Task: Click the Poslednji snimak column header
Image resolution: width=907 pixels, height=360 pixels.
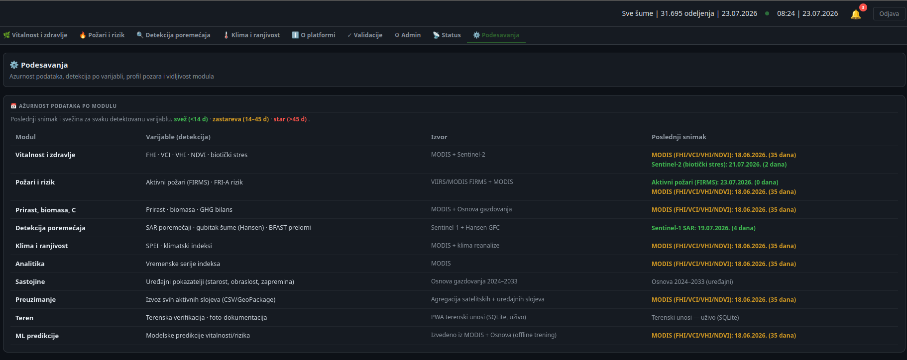Action: point(679,137)
